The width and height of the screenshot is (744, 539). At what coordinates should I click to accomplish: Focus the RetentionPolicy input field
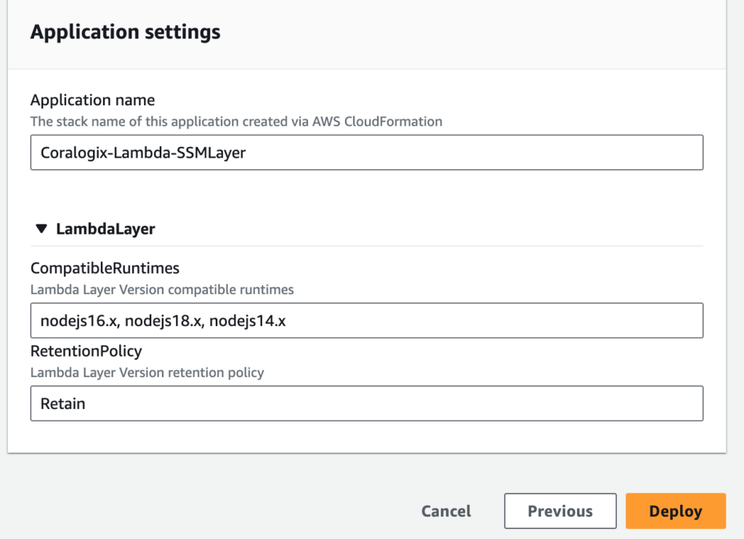coord(367,403)
